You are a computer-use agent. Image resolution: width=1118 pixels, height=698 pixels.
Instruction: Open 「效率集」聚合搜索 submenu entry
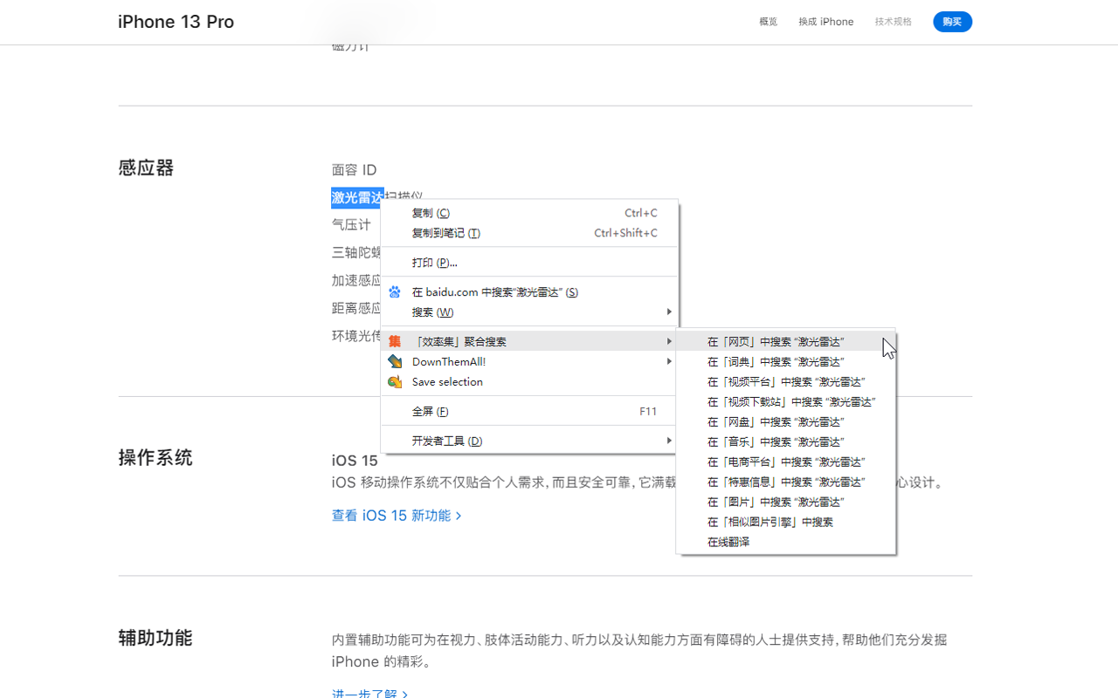pos(529,342)
